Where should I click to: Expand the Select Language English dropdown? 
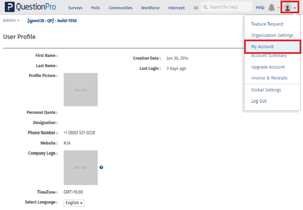click(x=74, y=203)
